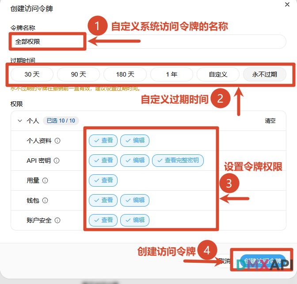The image size is (297, 284).
Task: Toggle 查看完整密钥 permission chip
Action: [178, 161]
